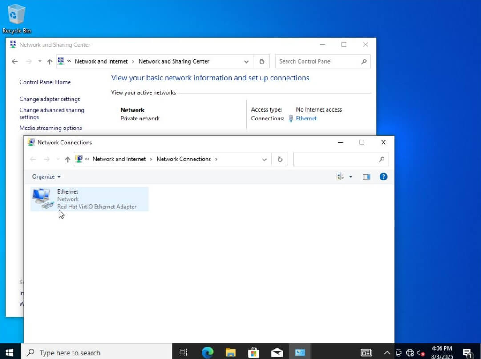The width and height of the screenshot is (481, 359).
Task: Open the Organize dropdown menu
Action: pos(46,176)
